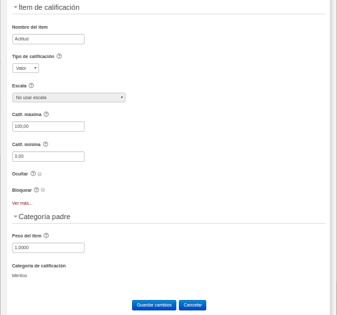Collapse the Categoría padre section
Screen dimensions: 337x315
point(16,217)
